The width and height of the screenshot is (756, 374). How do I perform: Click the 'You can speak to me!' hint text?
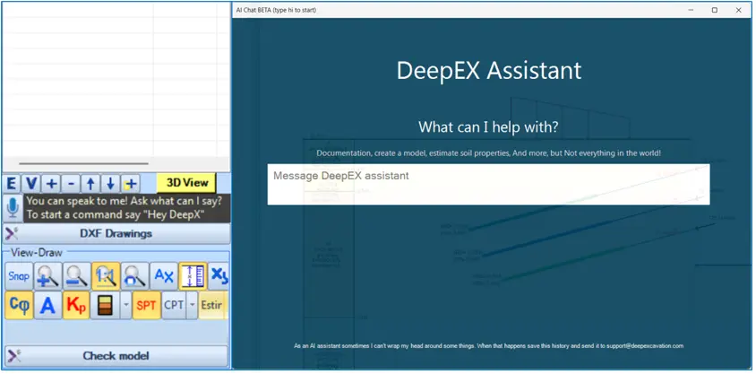coord(124,200)
